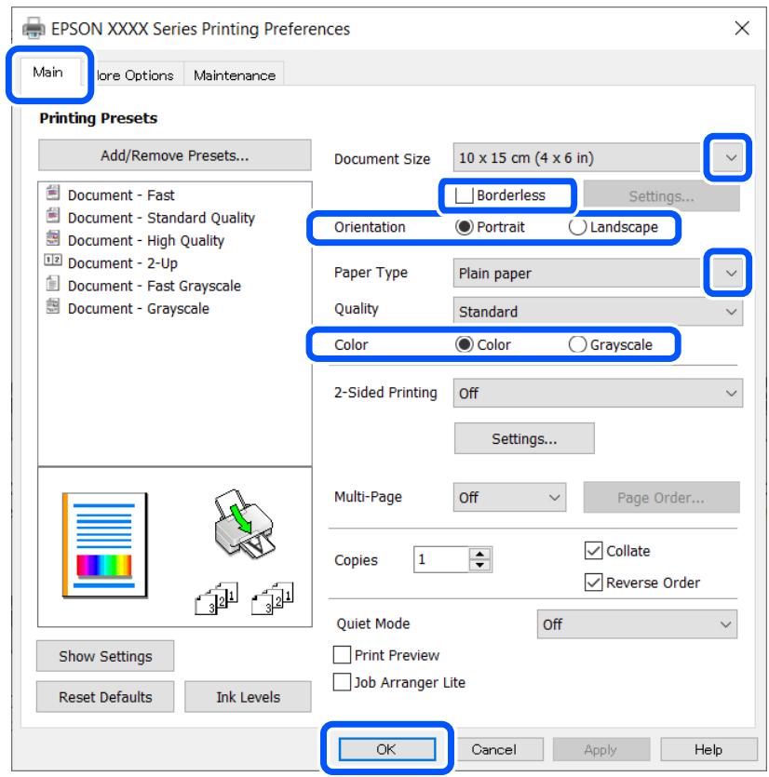Close the Printing Preferences window
Image resolution: width=769 pixels, height=777 pixels.
pos(741,28)
